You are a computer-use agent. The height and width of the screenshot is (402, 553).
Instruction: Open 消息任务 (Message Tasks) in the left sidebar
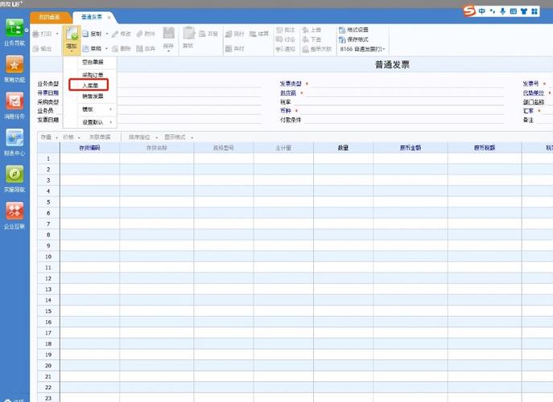click(x=14, y=105)
